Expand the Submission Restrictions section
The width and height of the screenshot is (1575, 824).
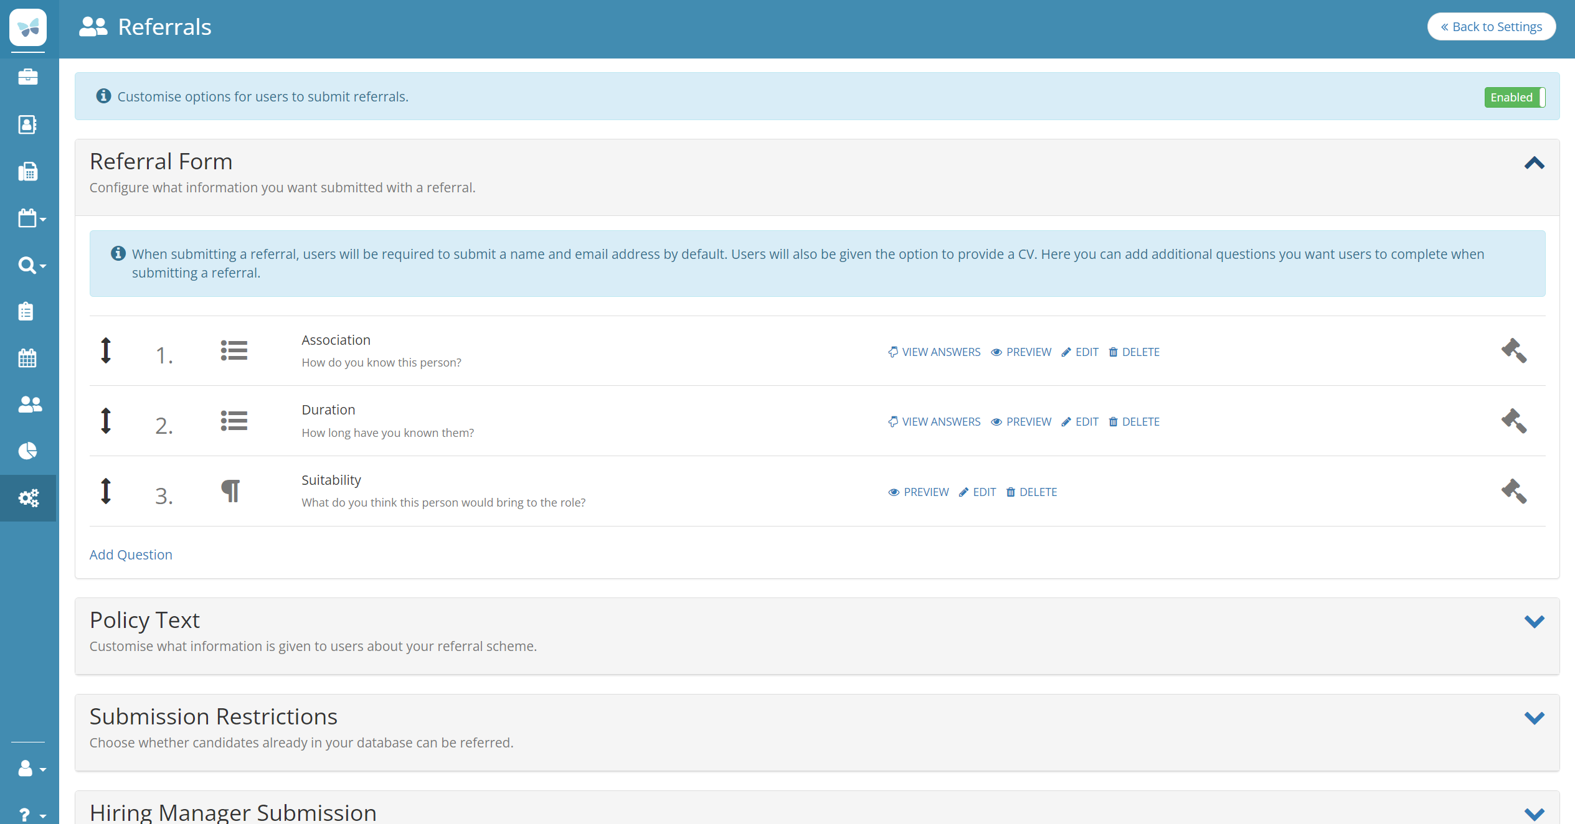tap(1534, 718)
